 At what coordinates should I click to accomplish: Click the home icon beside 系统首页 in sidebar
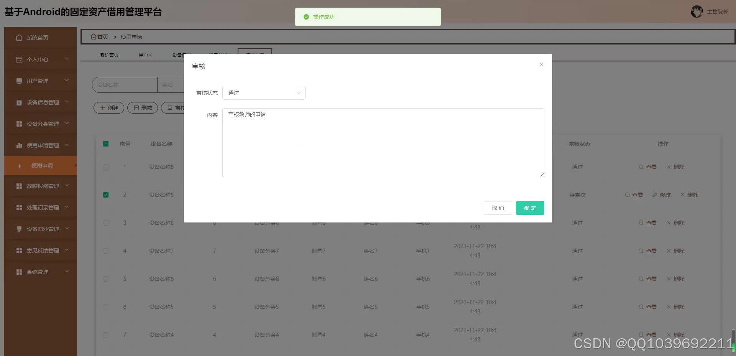click(19, 38)
